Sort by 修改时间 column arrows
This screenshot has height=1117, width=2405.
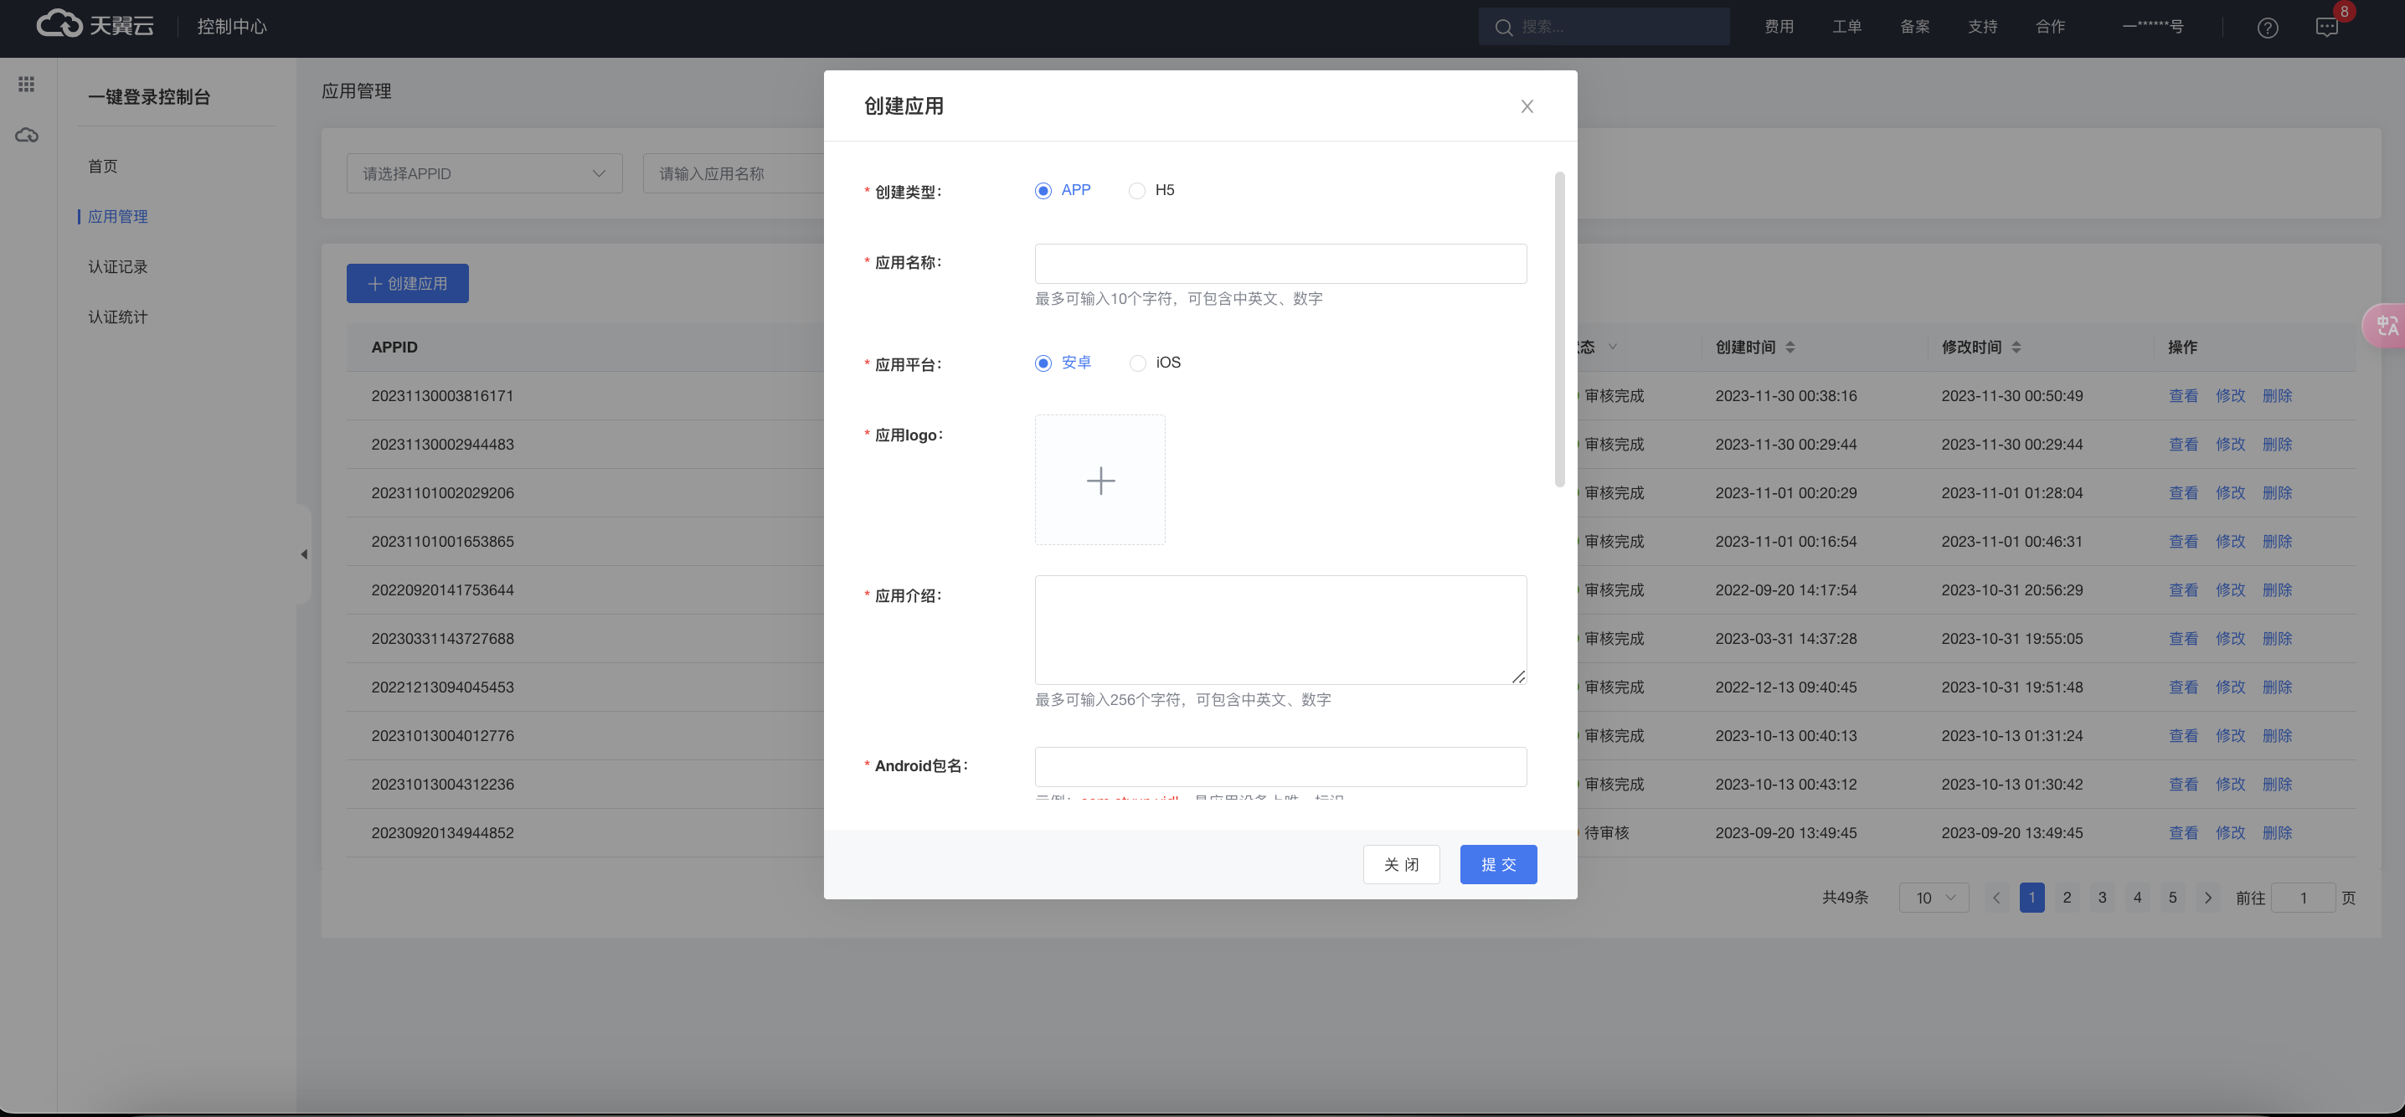click(x=2016, y=347)
